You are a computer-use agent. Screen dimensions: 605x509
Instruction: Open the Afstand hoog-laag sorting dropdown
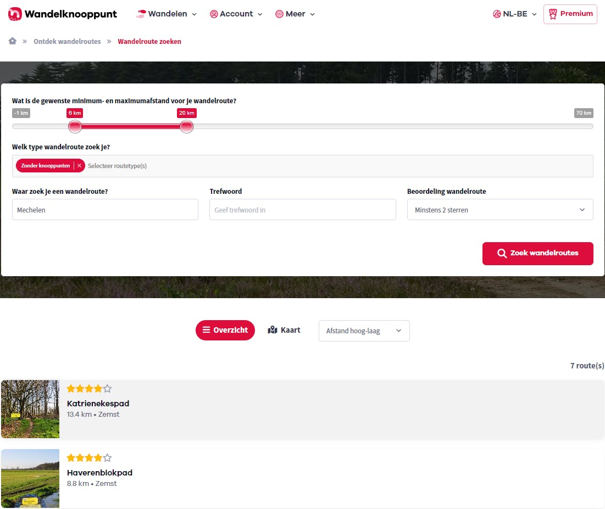[364, 330]
